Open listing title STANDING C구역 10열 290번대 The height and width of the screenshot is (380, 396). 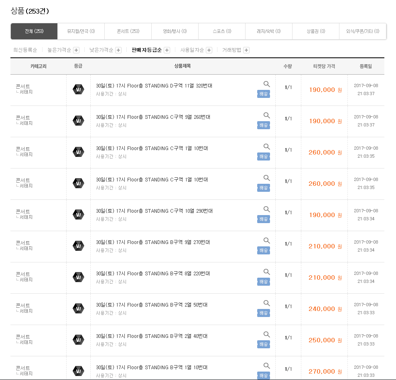[x=154, y=211]
